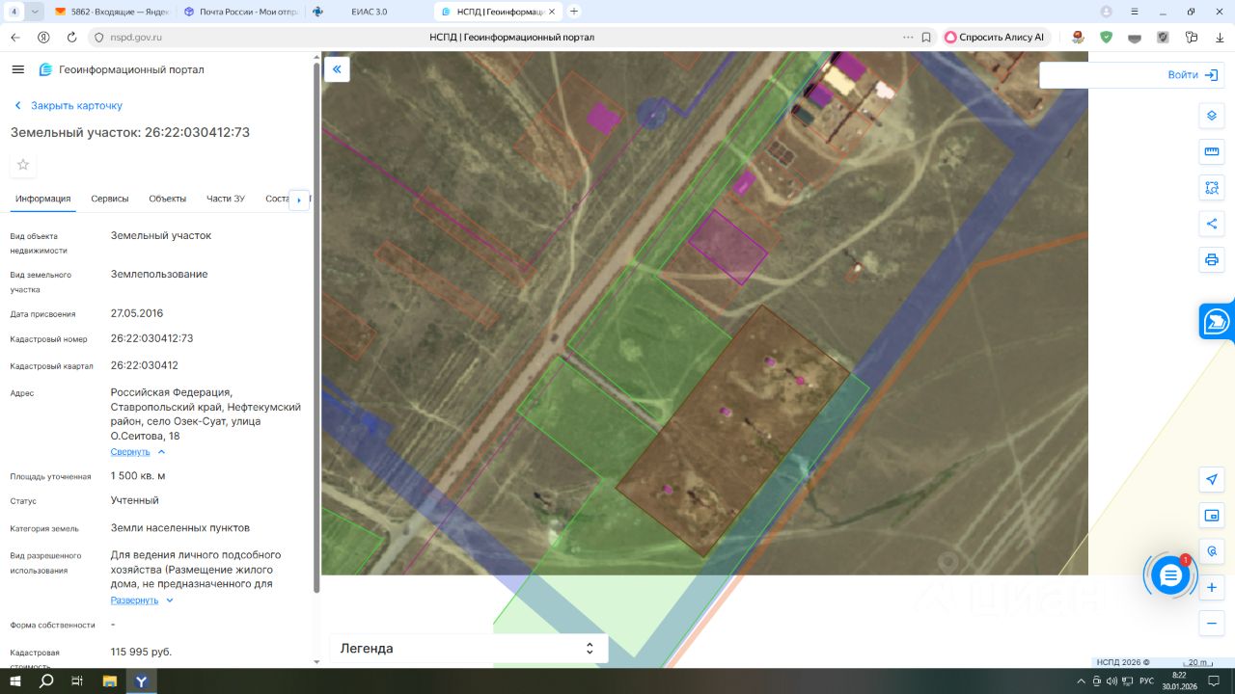Select the ruler measurement tool

click(1212, 151)
